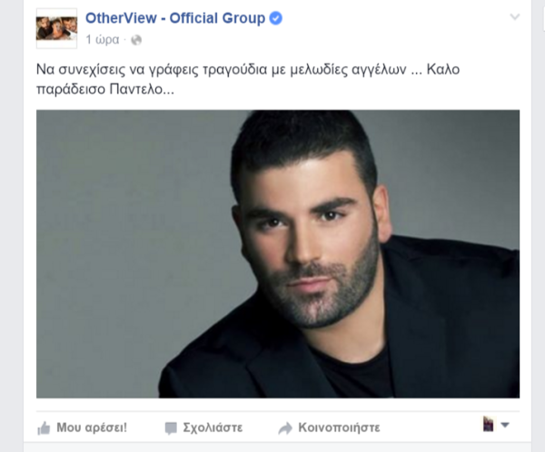Open the 1 ώρα timestamp link
Viewport: 545px width, 452px height.
tap(103, 40)
